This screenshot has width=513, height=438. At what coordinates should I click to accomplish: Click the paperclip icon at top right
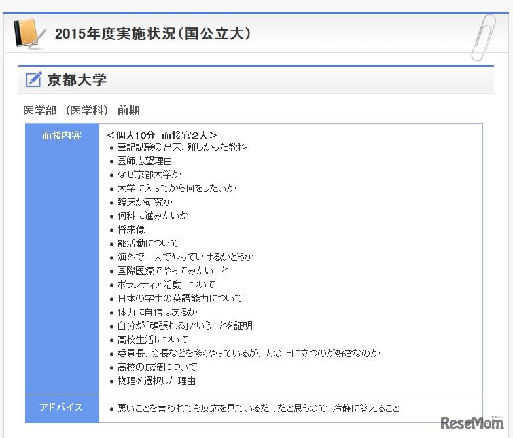click(x=484, y=37)
